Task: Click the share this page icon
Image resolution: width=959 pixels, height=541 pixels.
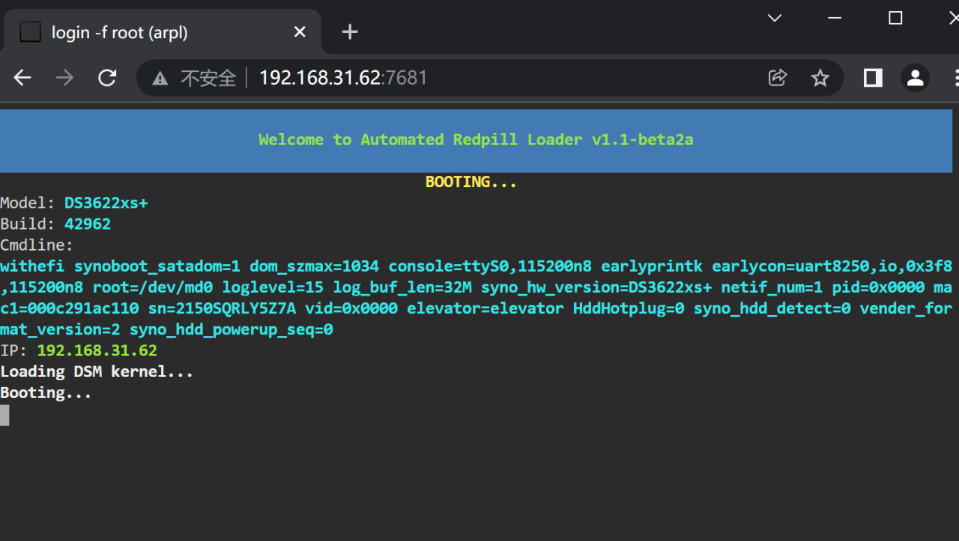Action: coord(777,77)
